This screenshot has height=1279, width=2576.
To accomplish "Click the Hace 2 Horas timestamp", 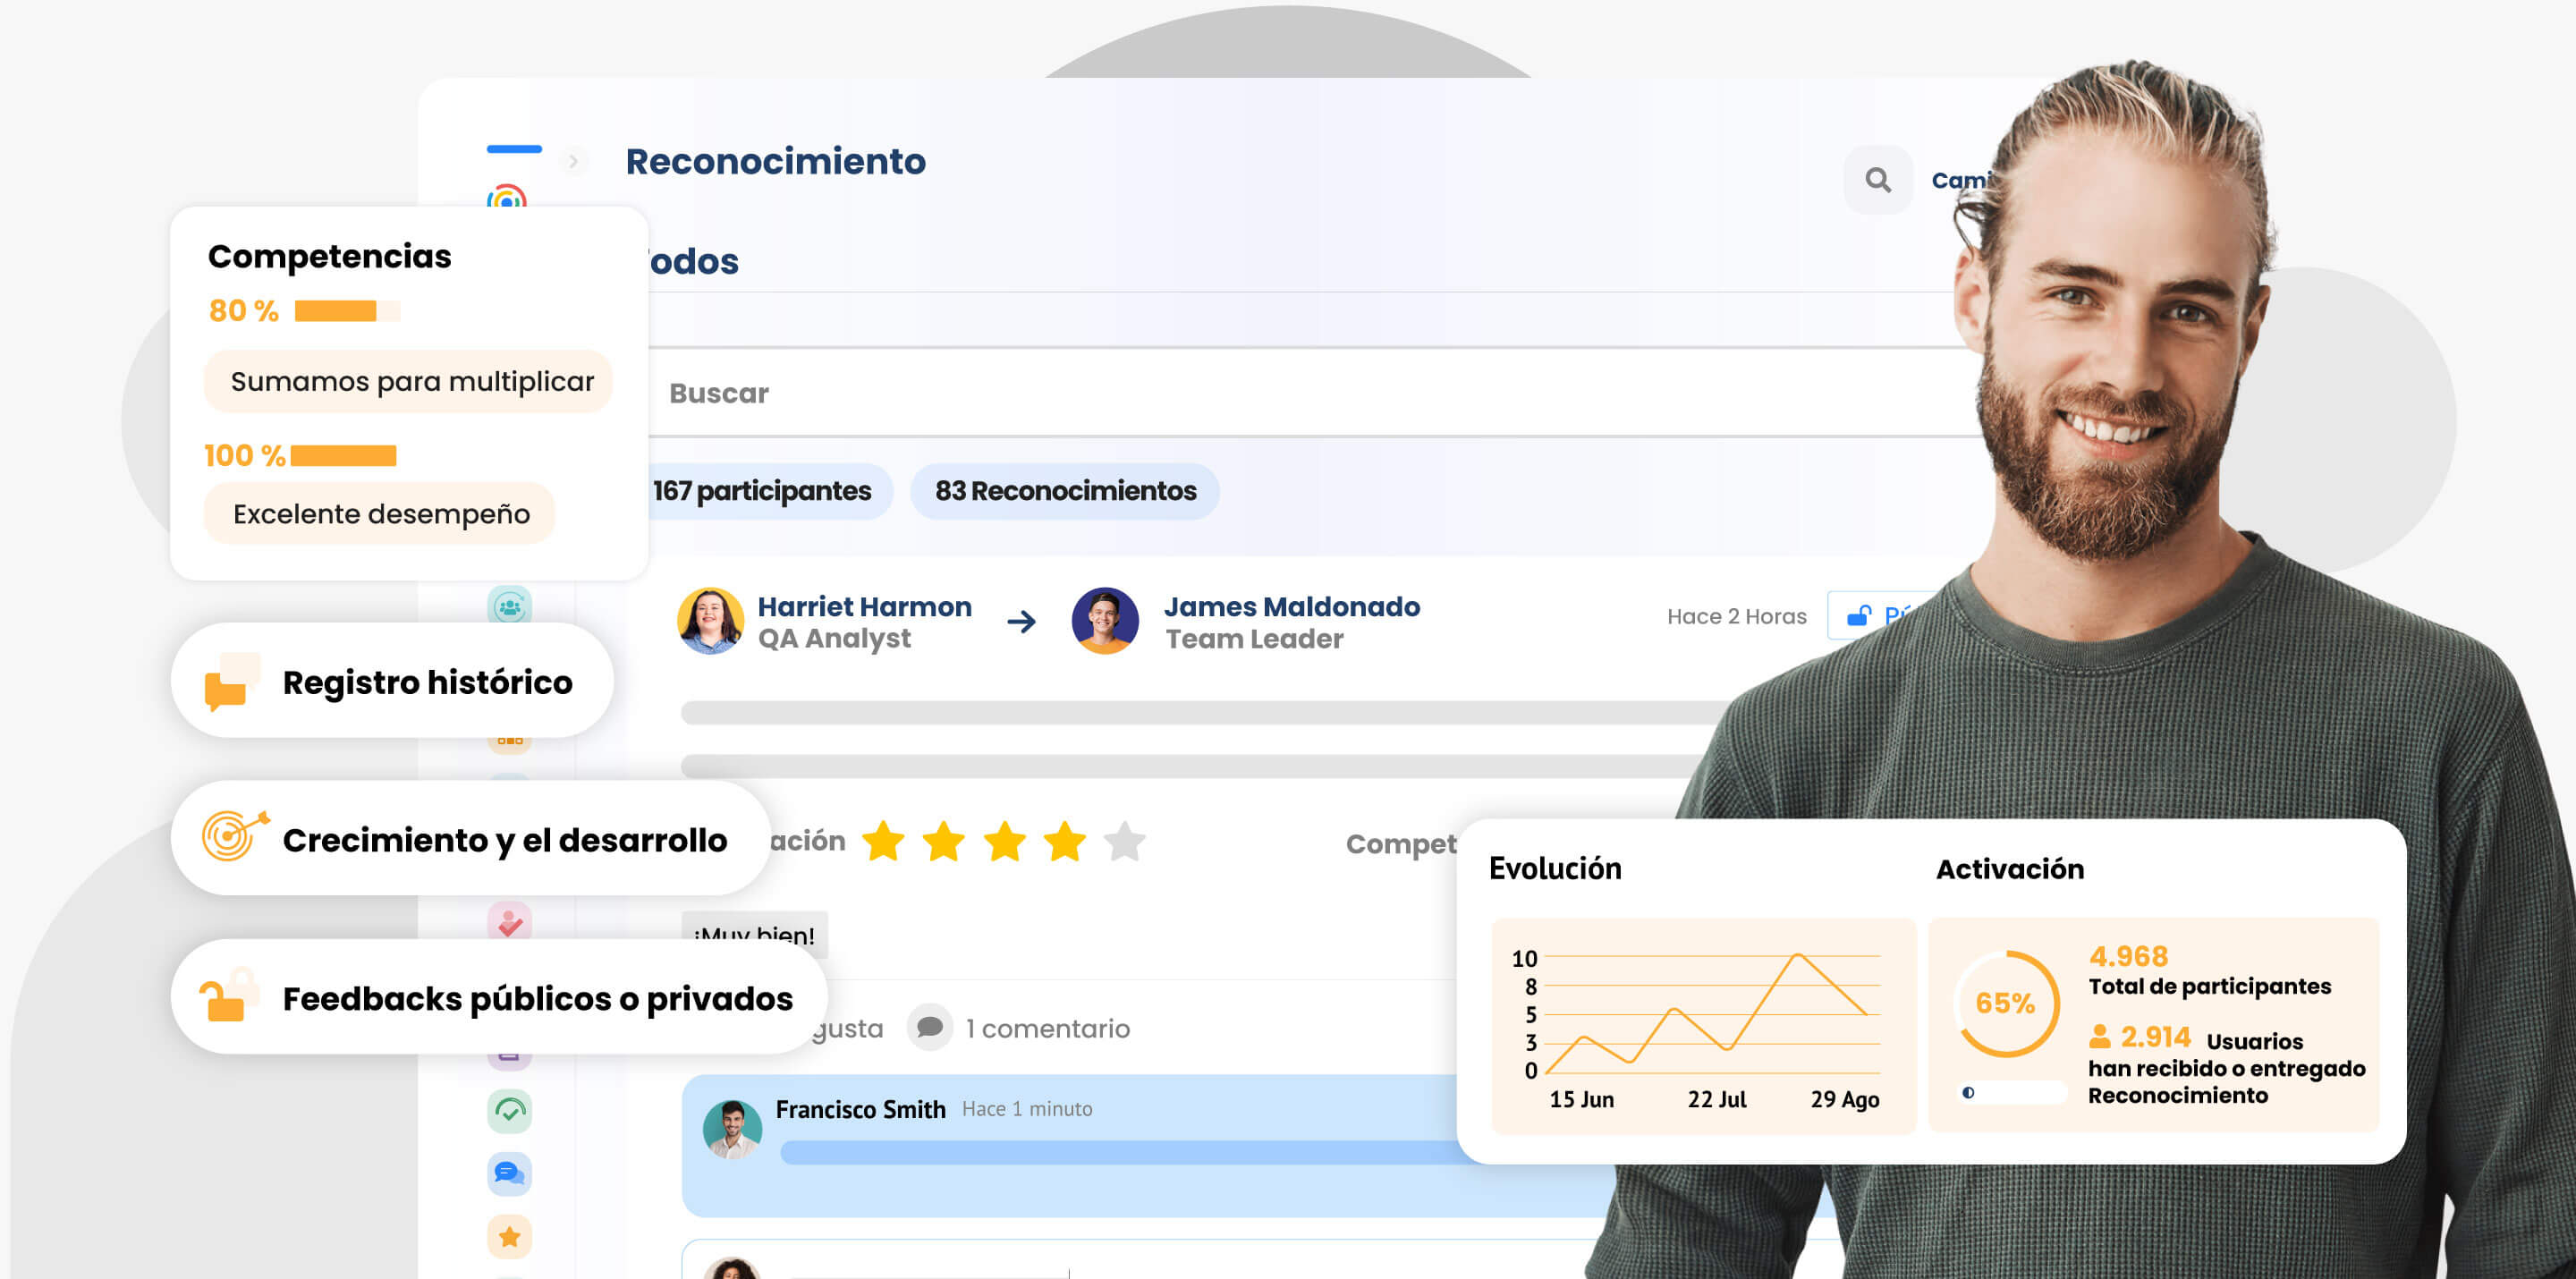I will point(1736,616).
